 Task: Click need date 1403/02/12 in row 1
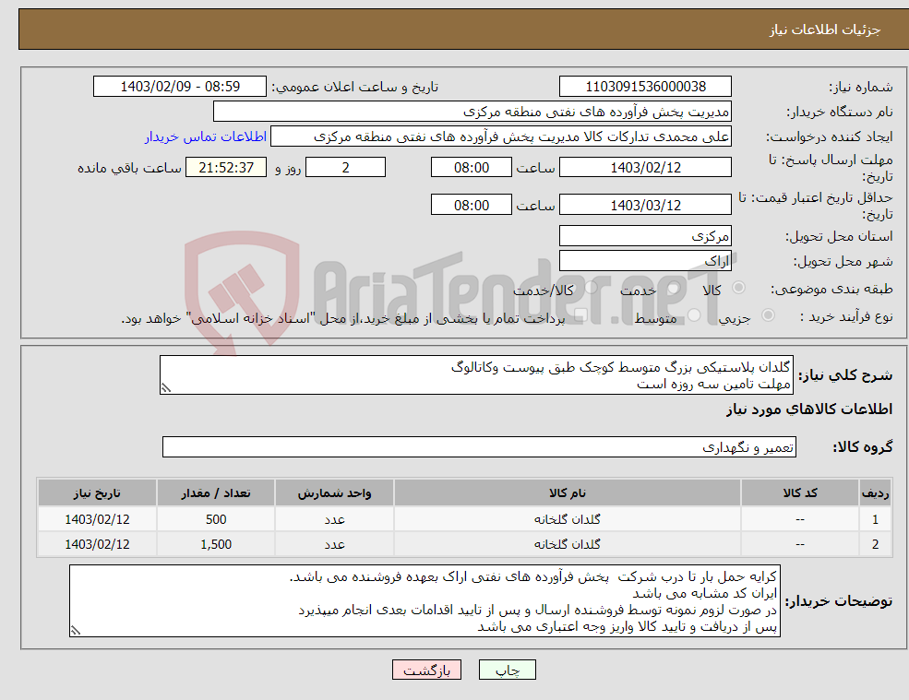click(97, 519)
